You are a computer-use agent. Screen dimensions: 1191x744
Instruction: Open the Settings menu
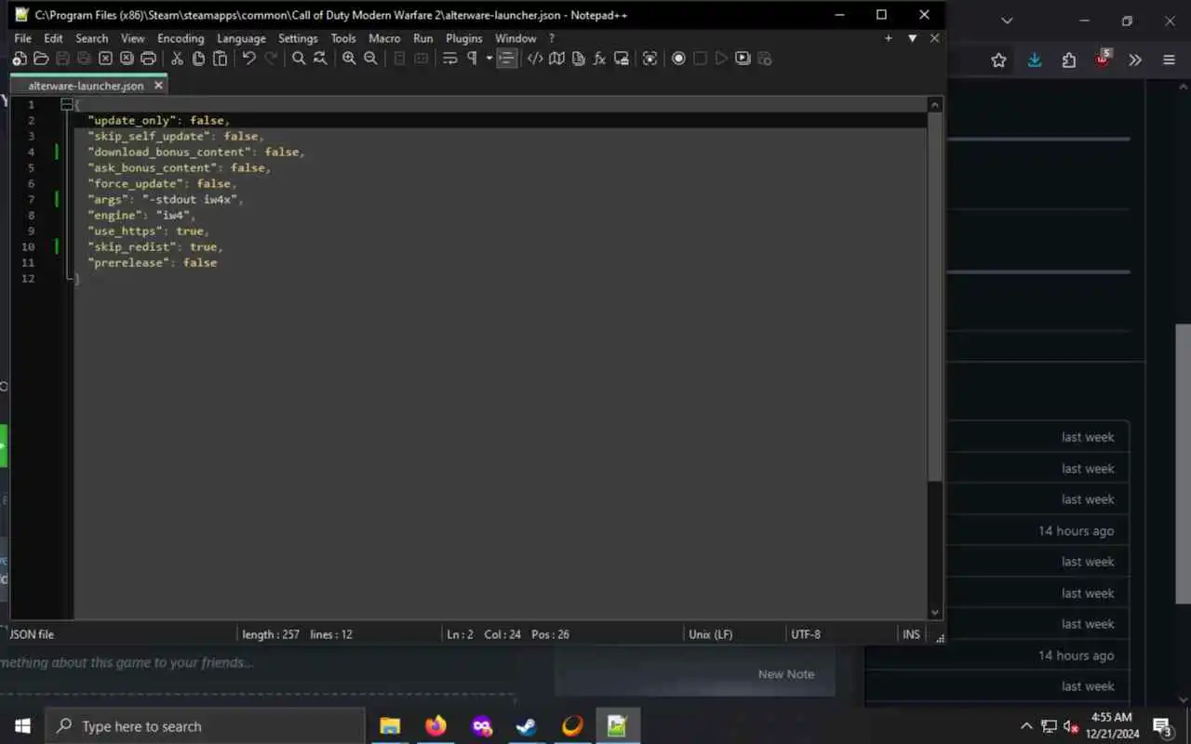click(x=298, y=38)
